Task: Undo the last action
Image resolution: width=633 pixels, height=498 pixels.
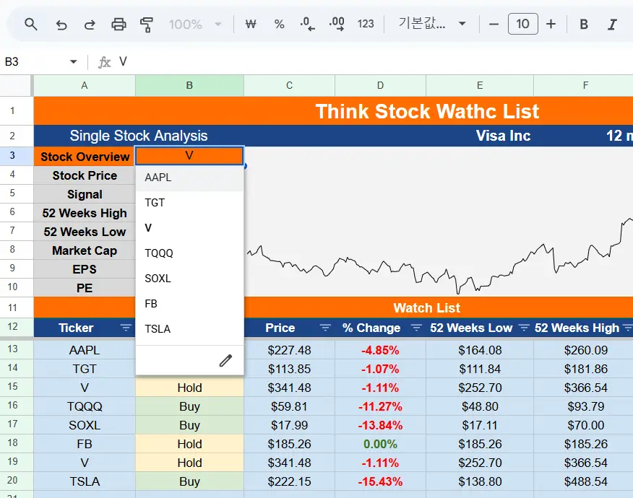Action: (x=61, y=25)
